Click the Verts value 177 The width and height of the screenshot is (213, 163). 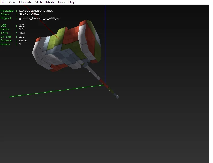[x=22, y=29]
